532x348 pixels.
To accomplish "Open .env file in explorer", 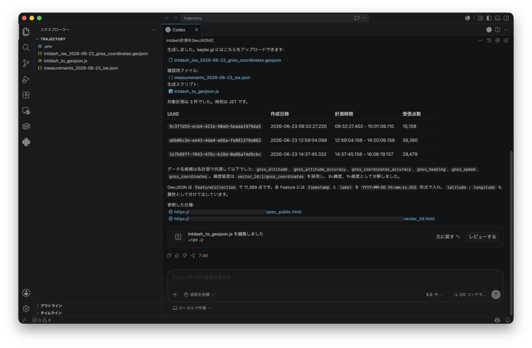I will coord(48,46).
